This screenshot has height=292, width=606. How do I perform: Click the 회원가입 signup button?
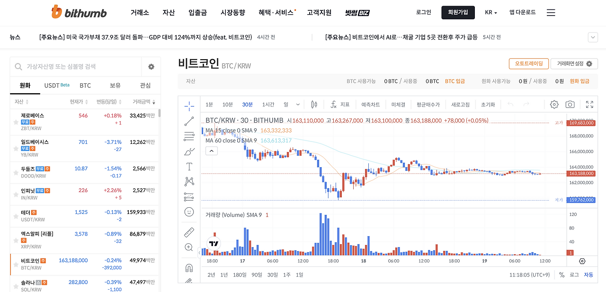click(x=457, y=12)
